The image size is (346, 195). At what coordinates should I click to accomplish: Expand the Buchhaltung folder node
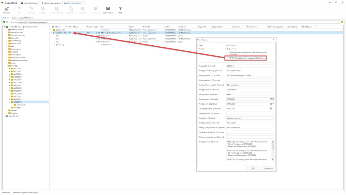point(7,41)
